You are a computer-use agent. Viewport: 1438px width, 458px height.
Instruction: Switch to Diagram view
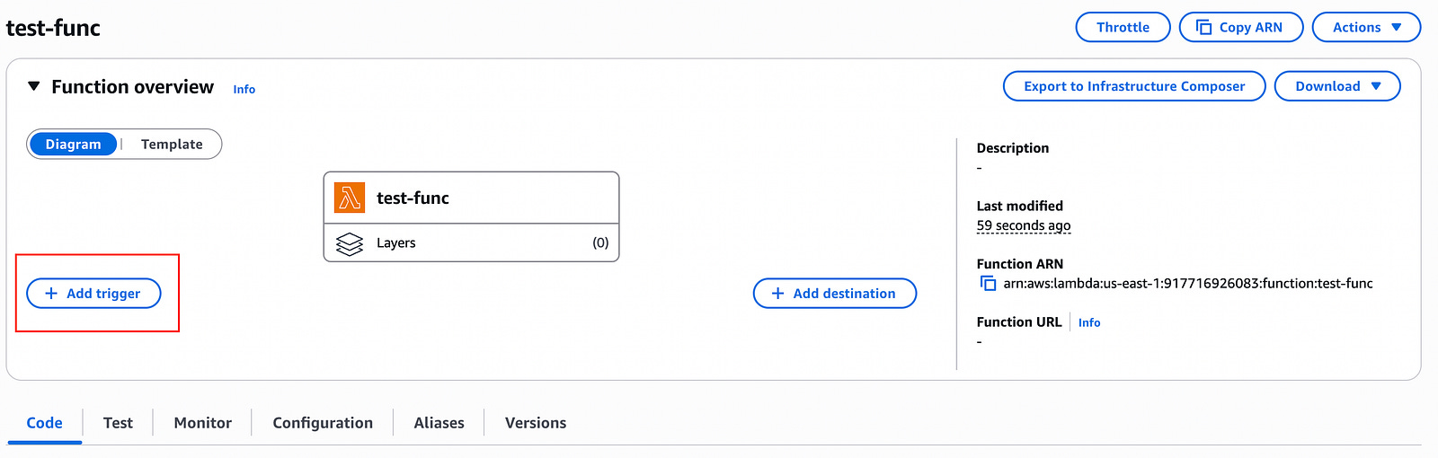73,145
